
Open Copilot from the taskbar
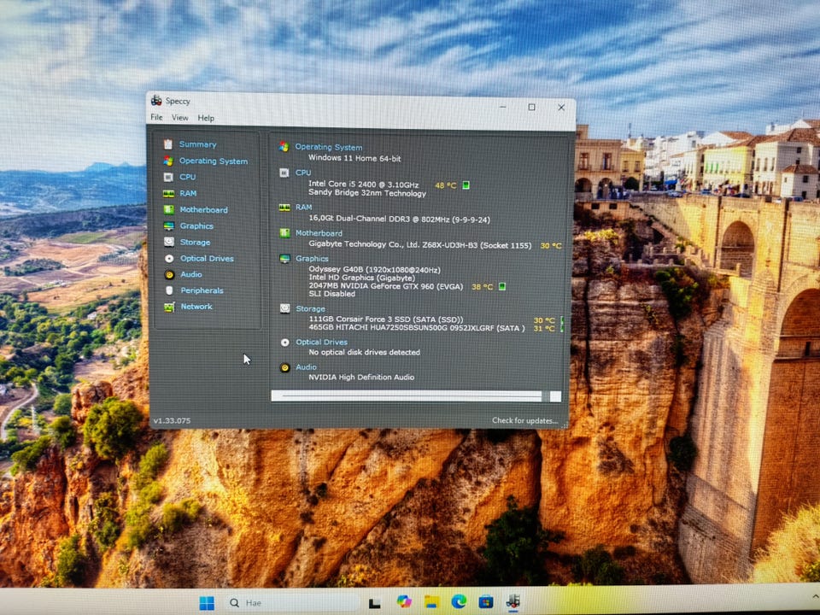[x=404, y=602]
